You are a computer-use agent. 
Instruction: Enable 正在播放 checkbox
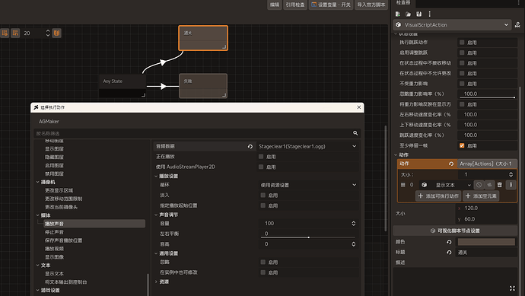coord(261,157)
